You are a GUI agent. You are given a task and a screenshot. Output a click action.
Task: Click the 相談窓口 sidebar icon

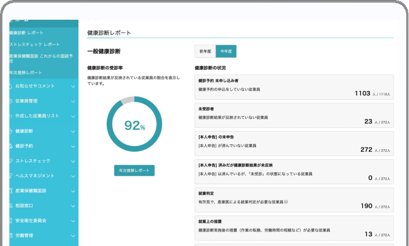coord(11,205)
